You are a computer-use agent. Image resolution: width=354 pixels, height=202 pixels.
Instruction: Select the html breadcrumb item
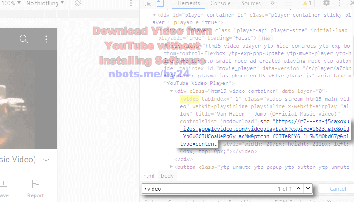pyautogui.click(x=149, y=176)
